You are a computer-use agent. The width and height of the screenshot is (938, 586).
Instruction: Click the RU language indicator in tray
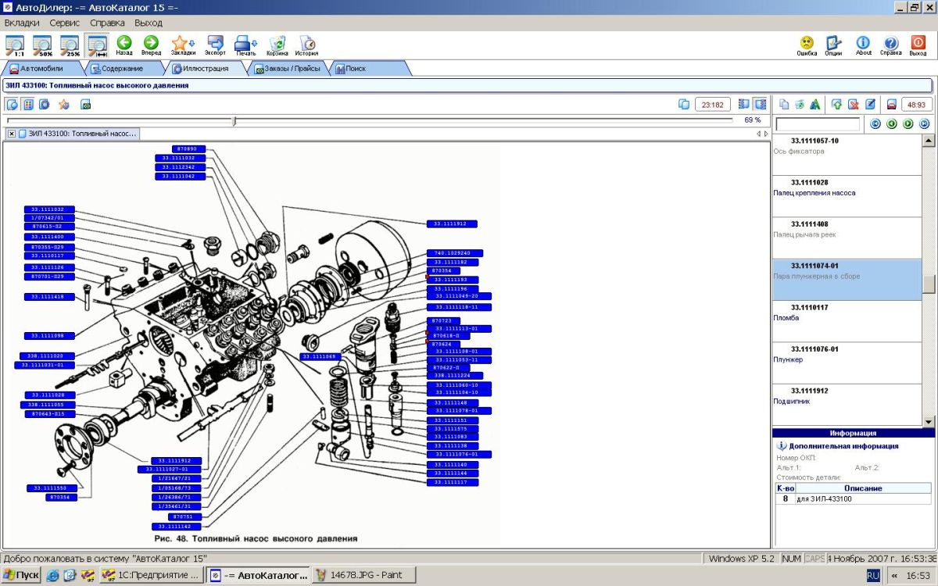[873, 575]
